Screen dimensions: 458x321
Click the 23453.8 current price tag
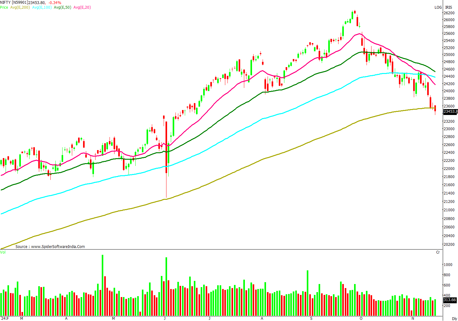pos(450,112)
